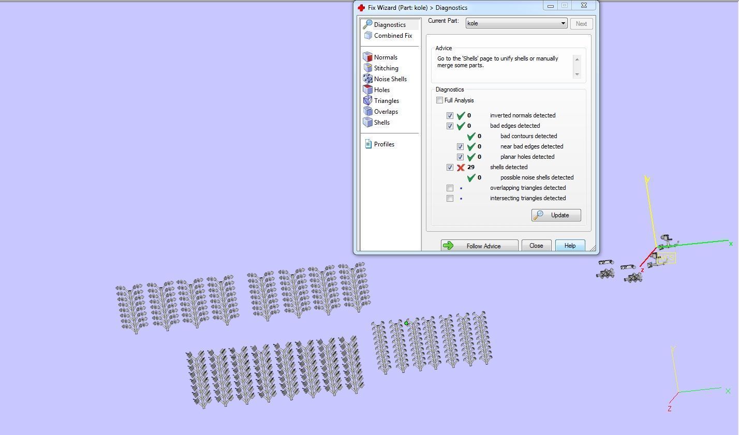Click the Update button
Image resolution: width=739 pixels, height=435 pixels.
coord(556,215)
